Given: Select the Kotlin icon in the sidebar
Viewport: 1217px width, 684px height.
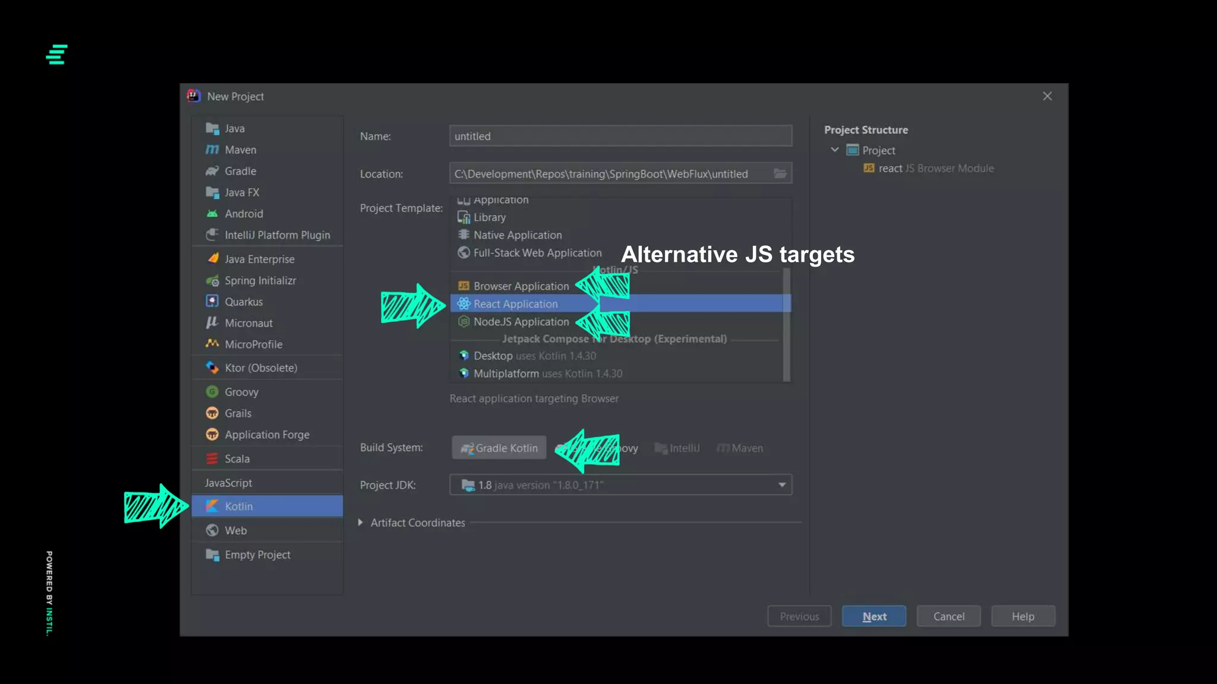Looking at the screenshot, I should (212, 506).
